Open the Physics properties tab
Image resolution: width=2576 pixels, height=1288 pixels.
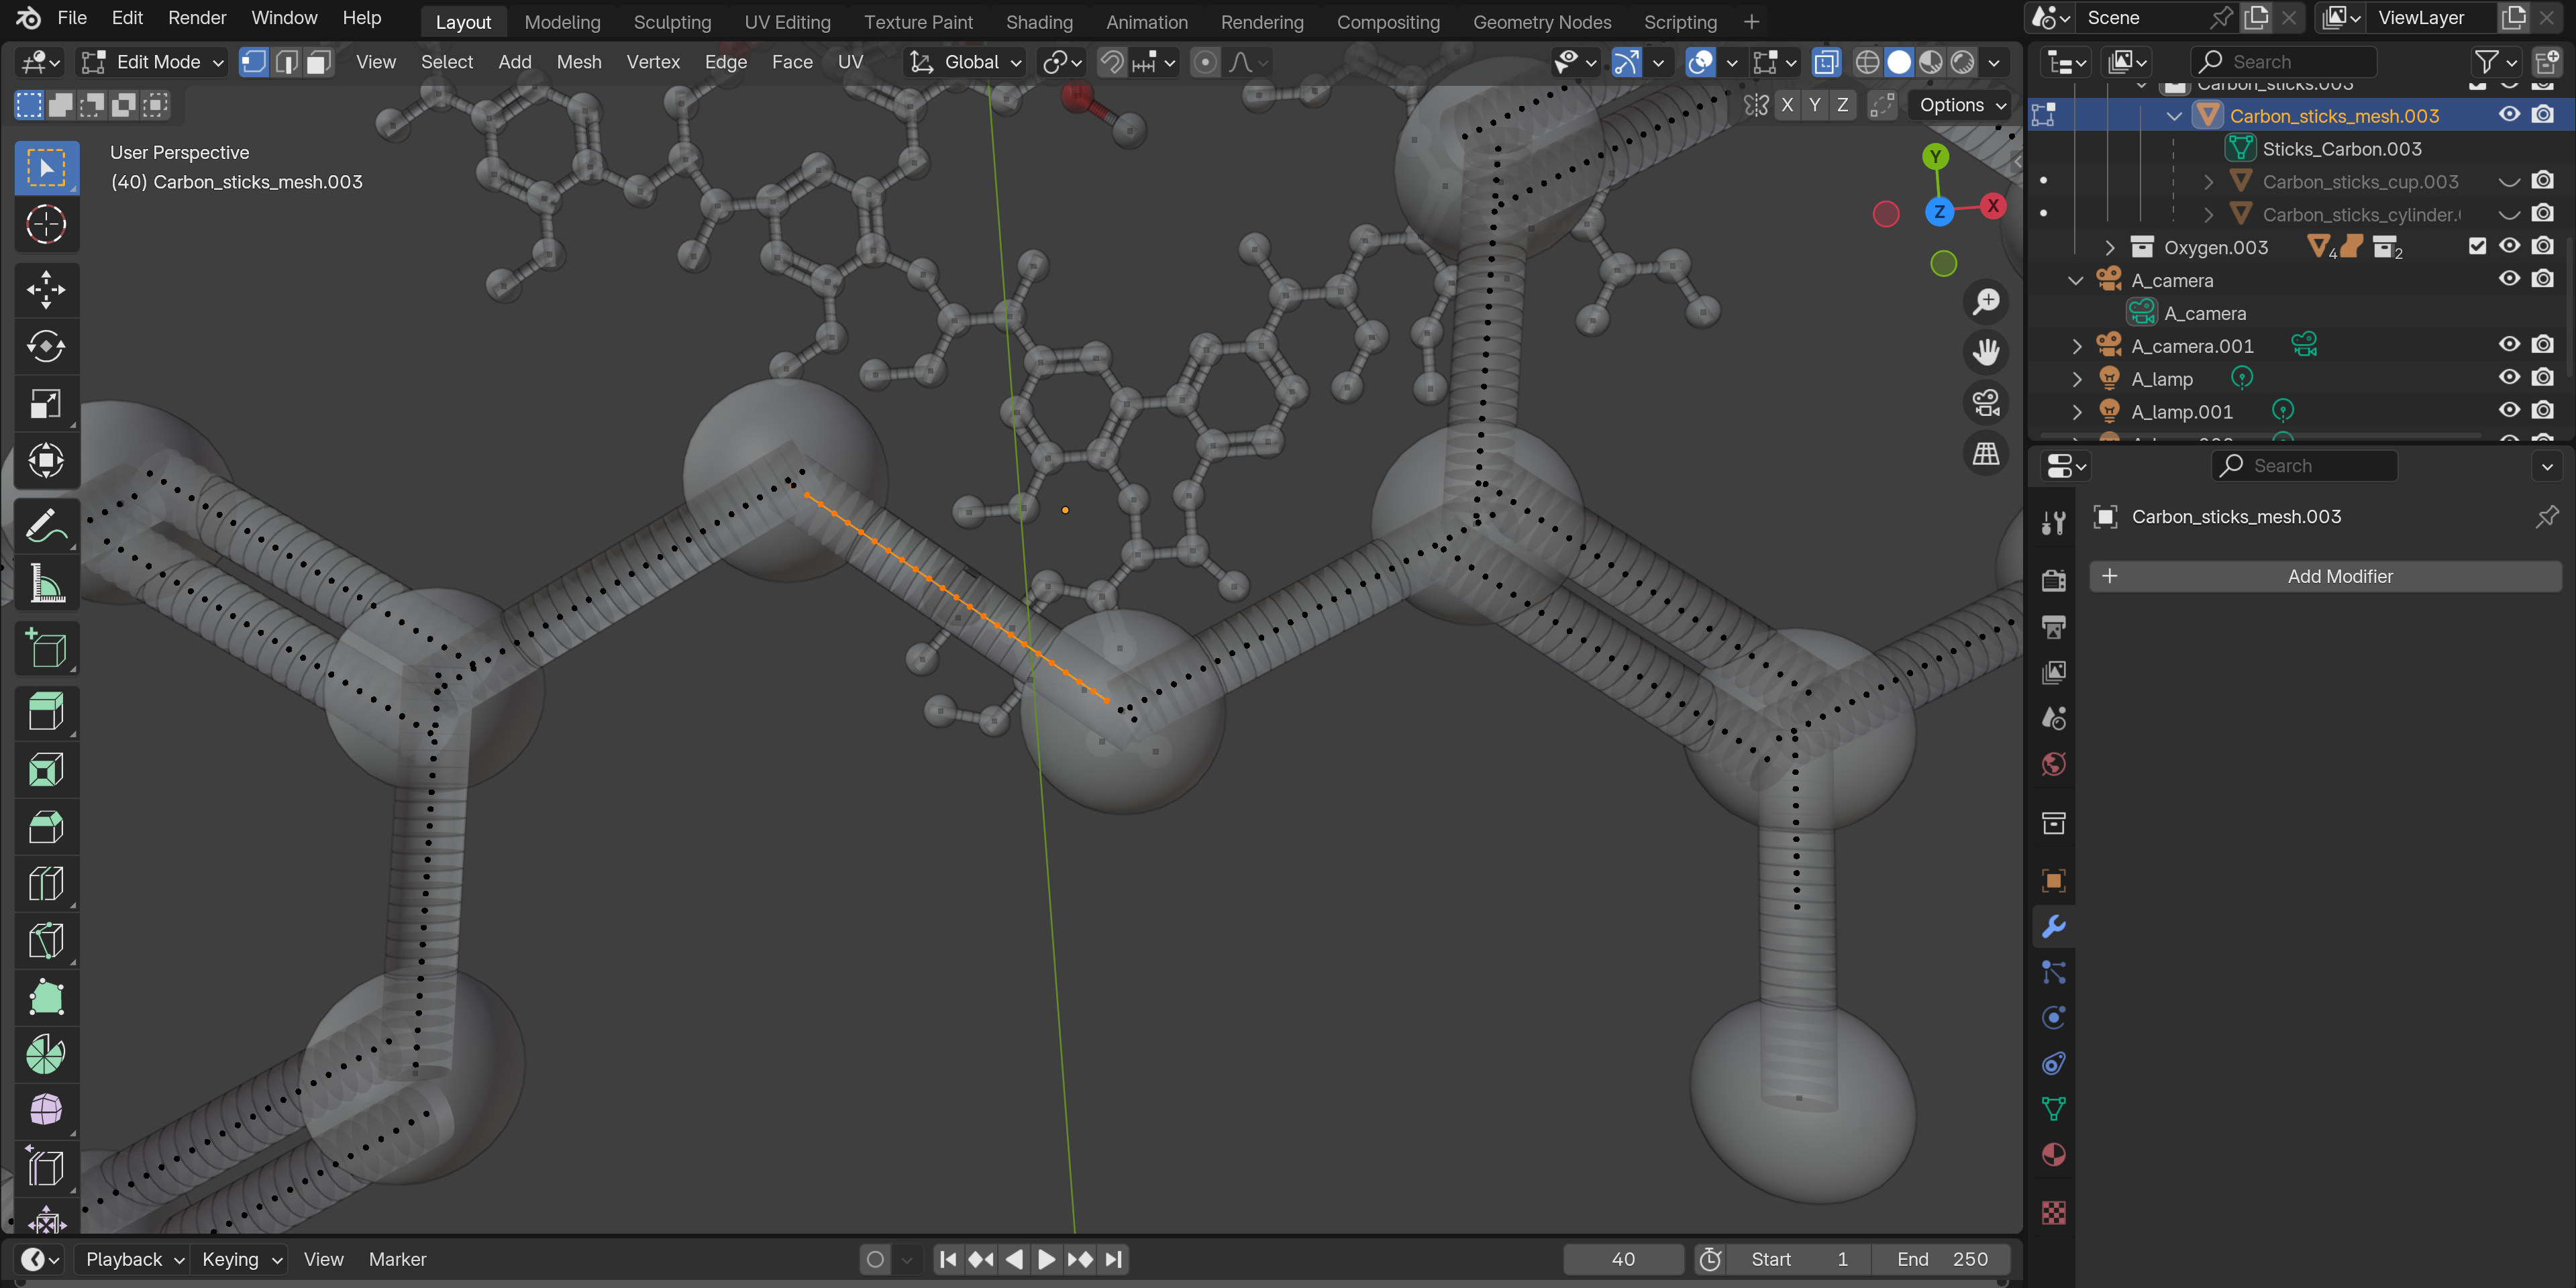point(2053,1018)
